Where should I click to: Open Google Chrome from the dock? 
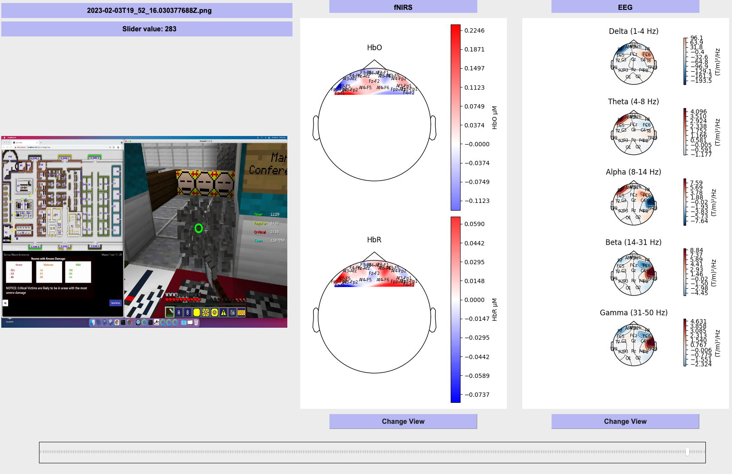[x=117, y=323]
